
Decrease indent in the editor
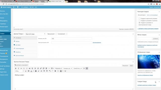pyautogui.click(x=44, y=71)
